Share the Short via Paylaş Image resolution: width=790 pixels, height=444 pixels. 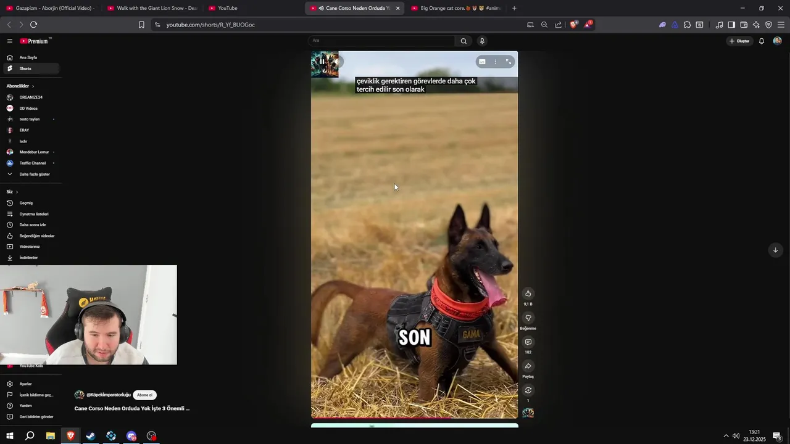click(528, 366)
